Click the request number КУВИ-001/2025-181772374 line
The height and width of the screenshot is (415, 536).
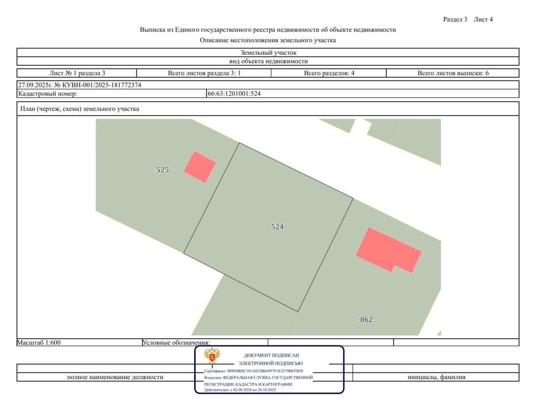tap(79, 85)
